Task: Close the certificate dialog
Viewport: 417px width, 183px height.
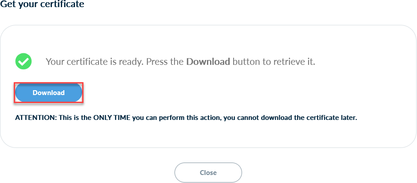Action: click(208, 172)
